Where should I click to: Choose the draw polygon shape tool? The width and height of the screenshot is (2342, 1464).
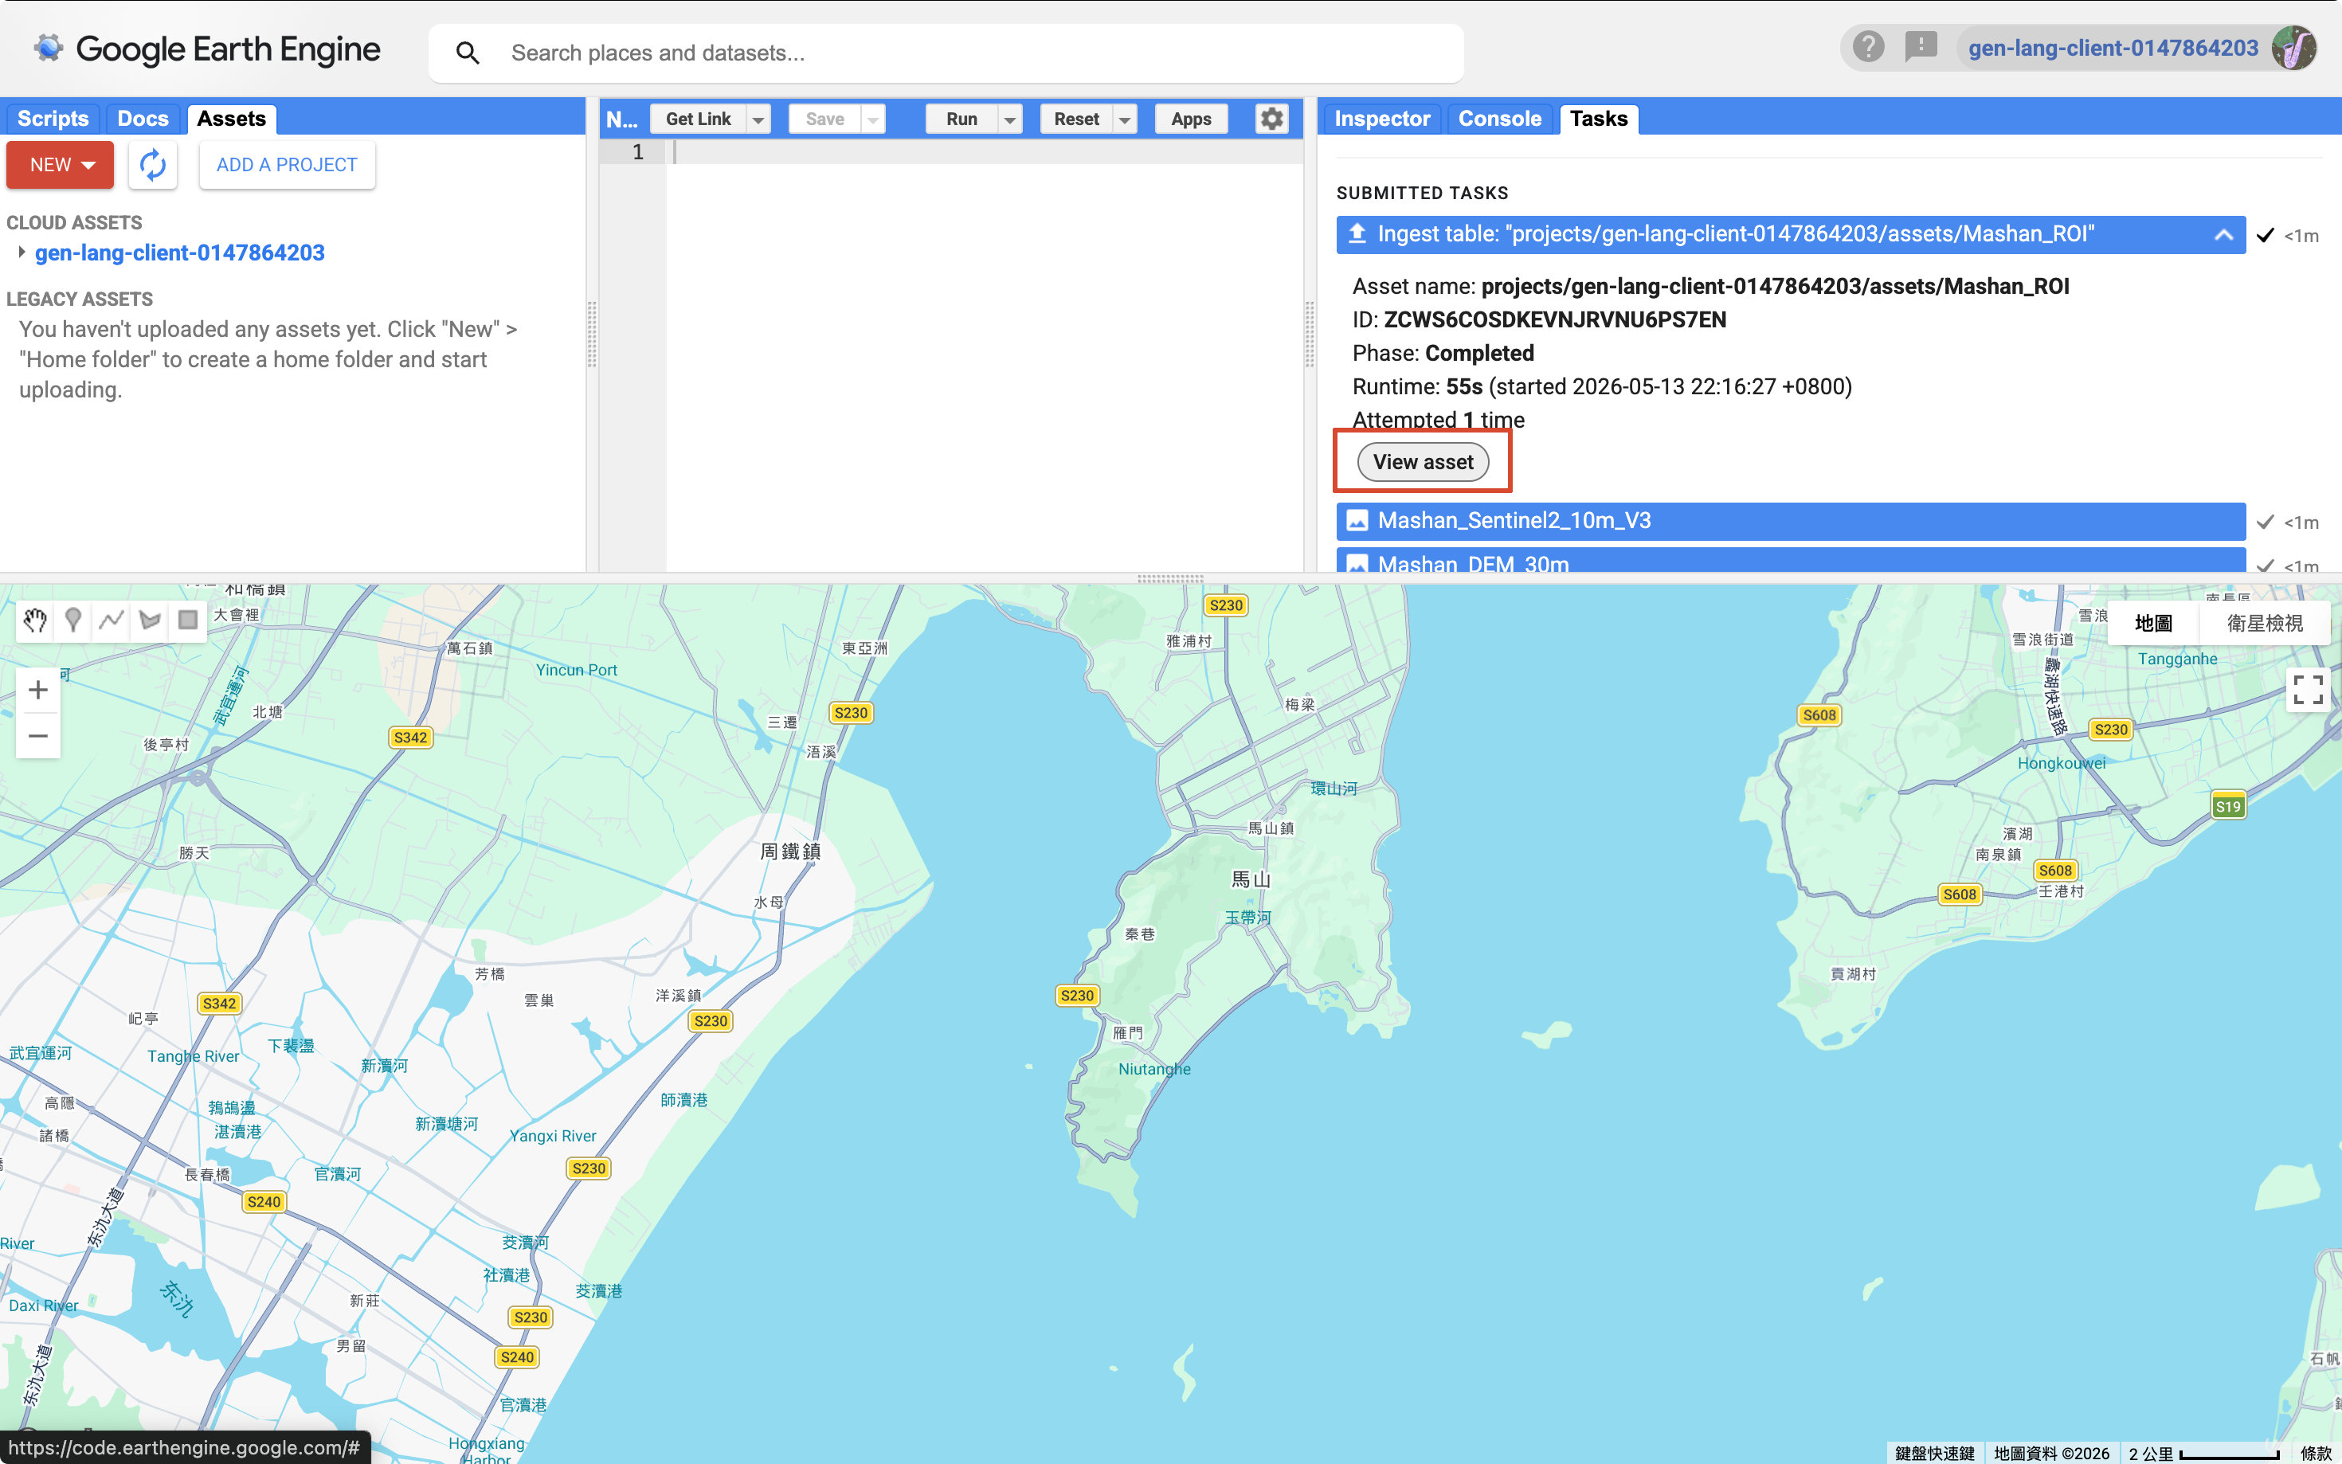(x=150, y=620)
